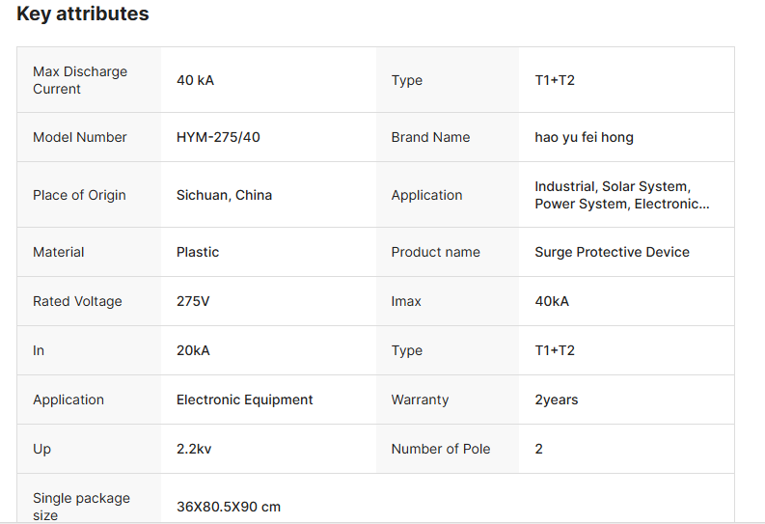Click the Plastic material value
Image resolution: width=765 pixels, height=524 pixels.
[198, 252]
